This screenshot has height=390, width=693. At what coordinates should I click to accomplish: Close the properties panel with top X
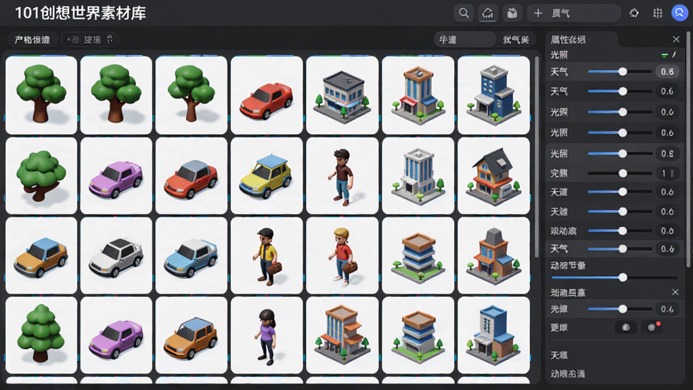tap(676, 39)
